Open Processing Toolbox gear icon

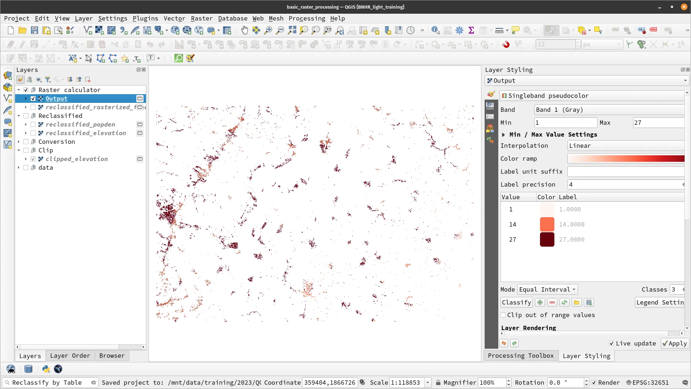coord(459,31)
